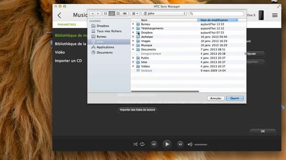Switch file dialog to icon view

point(105,14)
